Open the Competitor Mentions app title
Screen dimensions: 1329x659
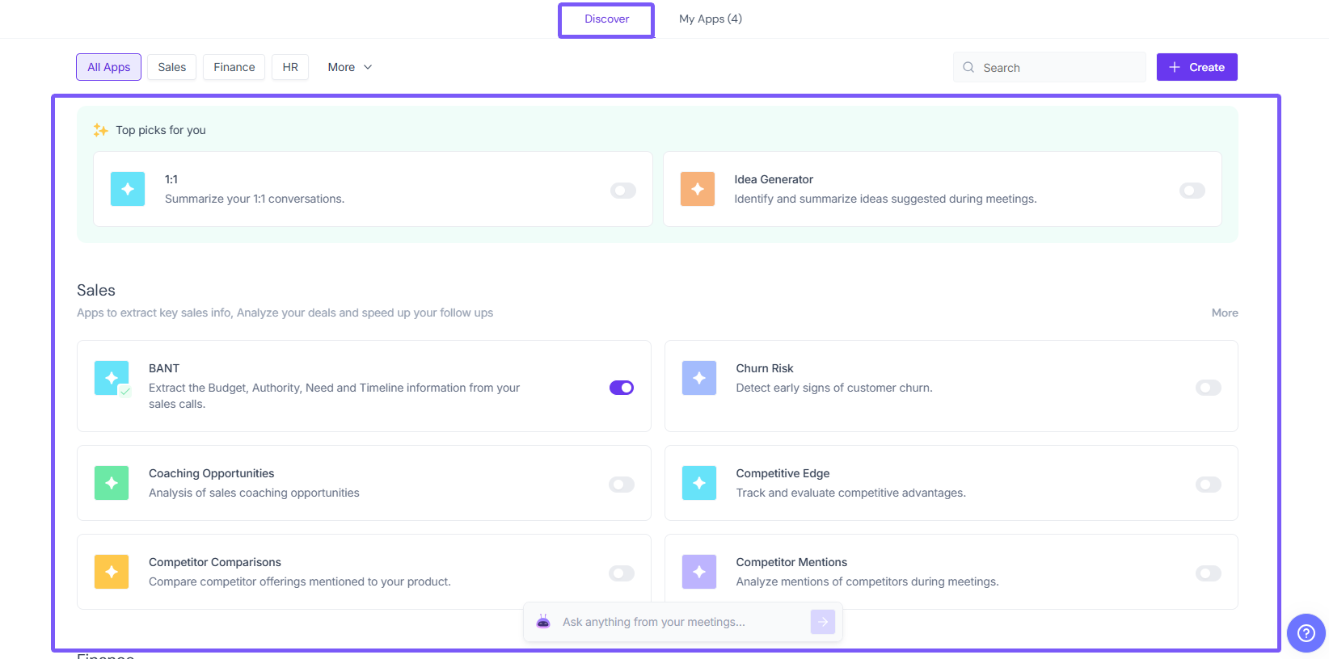pyautogui.click(x=791, y=562)
